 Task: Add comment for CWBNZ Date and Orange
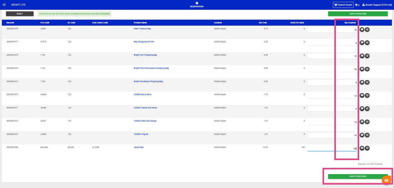(x=362, y=122)
